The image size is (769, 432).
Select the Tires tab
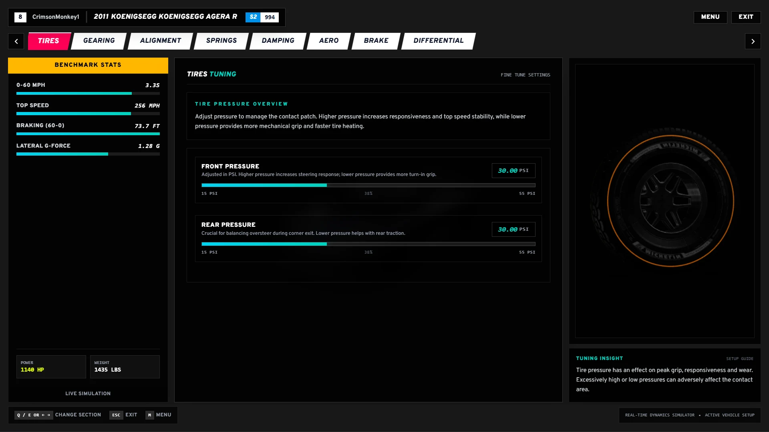[49, 41]
